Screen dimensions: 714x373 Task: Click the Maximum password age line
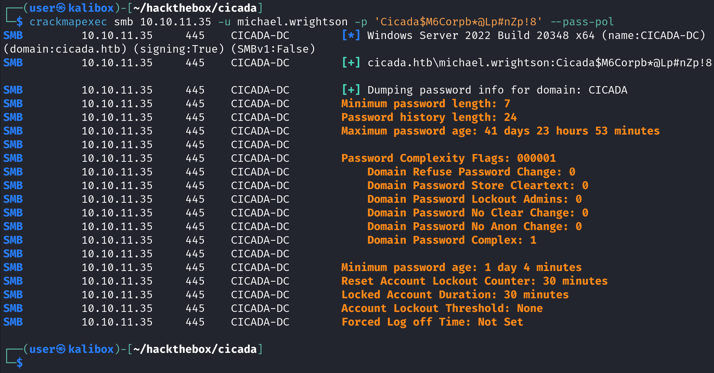point(501,131)
